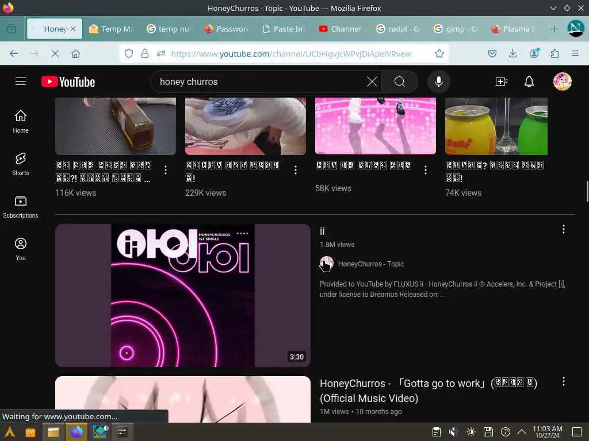Switch to the Passwor tab
The height and width of the screenshot is (441, 589).
227,29
